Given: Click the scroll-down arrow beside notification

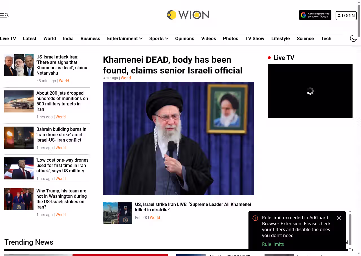Looking at the screenshot, I should [350, 249].
